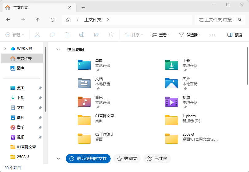Add a new tab with plus button
The width and height of the screenshot is (249, 172).
(83, 7)
